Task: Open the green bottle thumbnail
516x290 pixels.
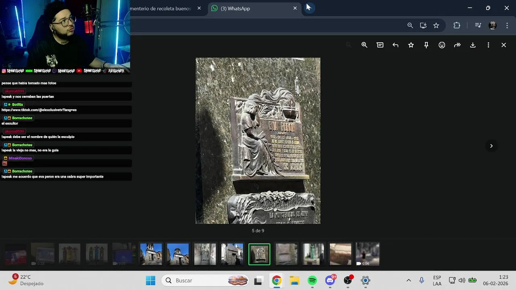Action: click(x=313, y=254)
